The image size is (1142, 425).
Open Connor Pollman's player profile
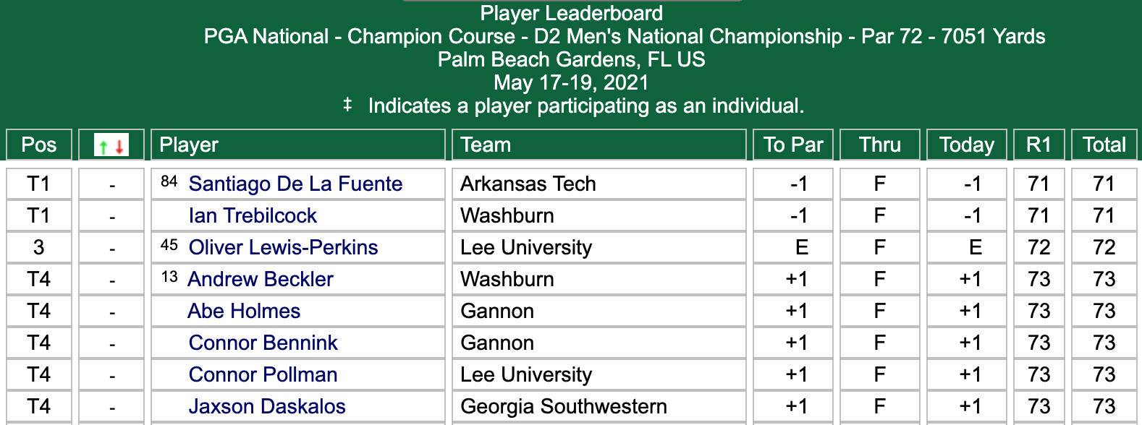tap(262, 374)
